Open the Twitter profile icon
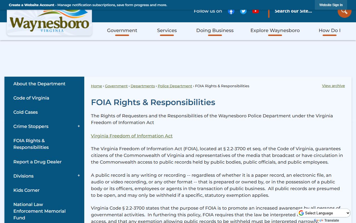Image resolution: width=356 pixels, height=223 pixels. coord(243,11)
